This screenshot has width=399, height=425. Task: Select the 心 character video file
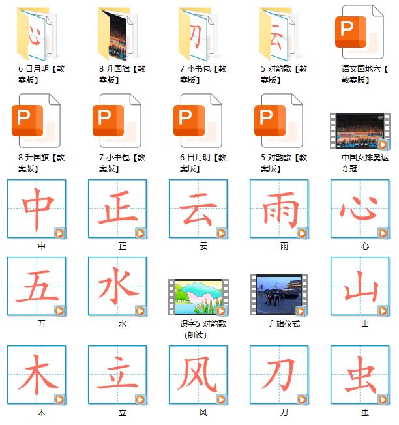tap(360, 209)
